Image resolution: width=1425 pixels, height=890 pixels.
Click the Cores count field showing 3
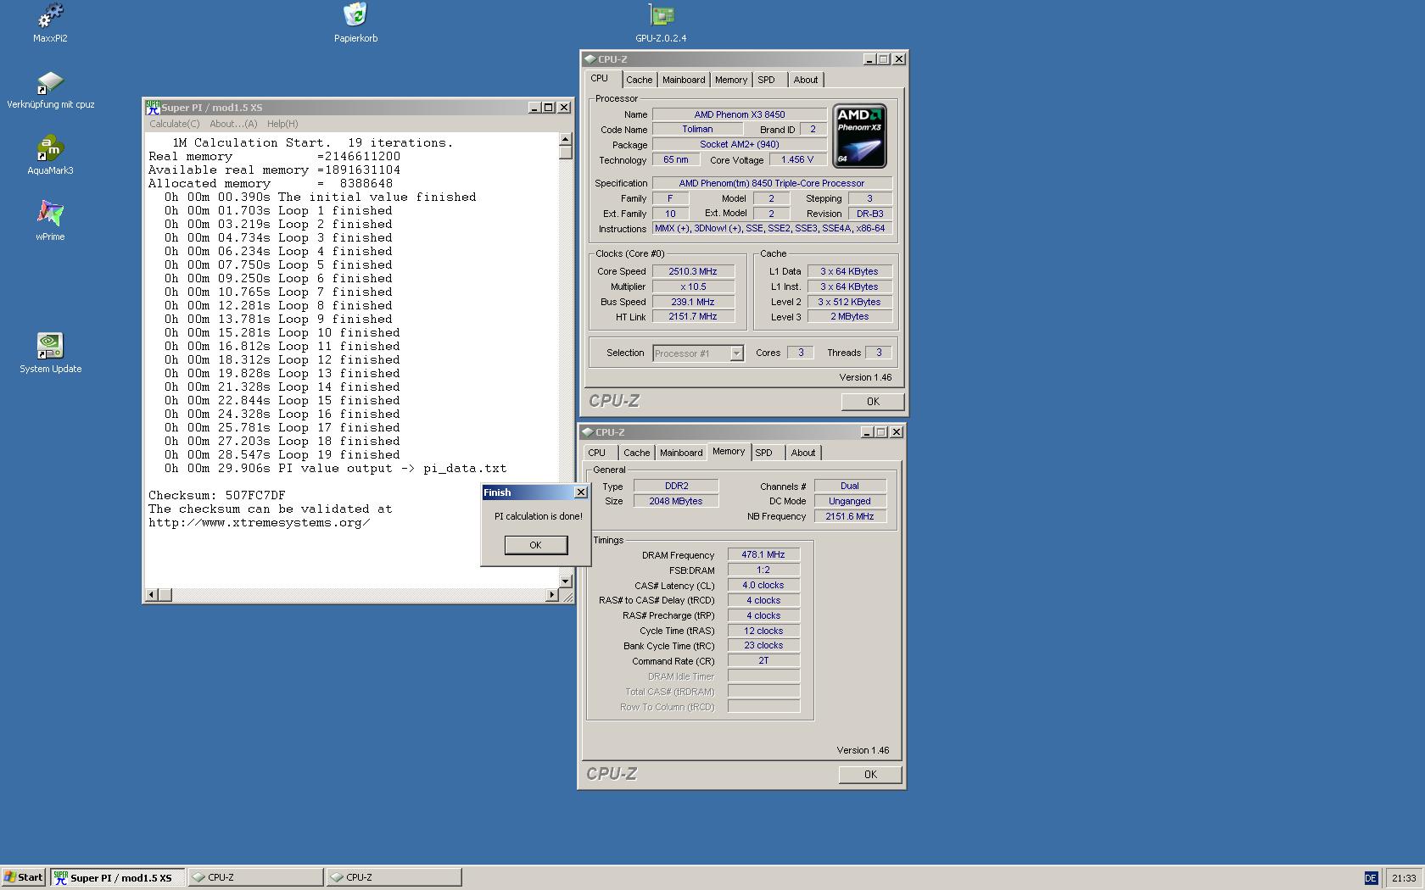click(801, 353)
